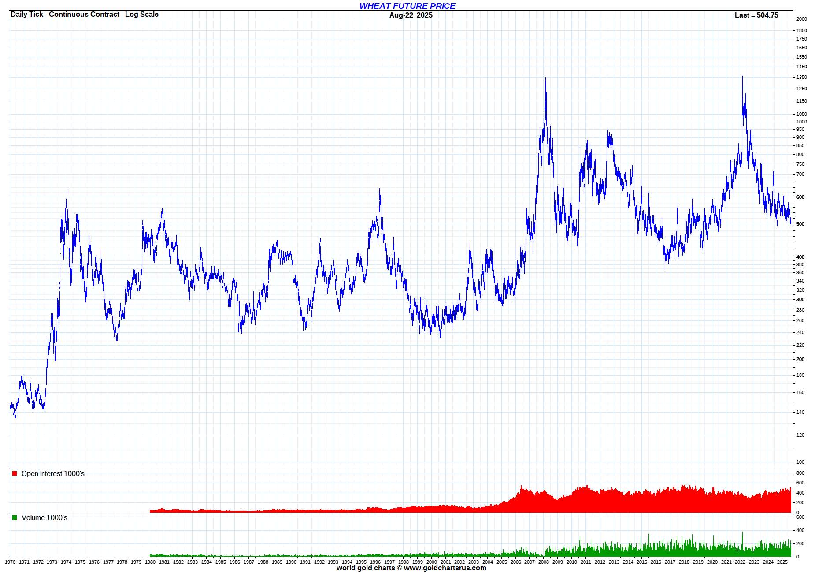
Task: Click the 1970 label on the year axis
Action: [10, 562]
